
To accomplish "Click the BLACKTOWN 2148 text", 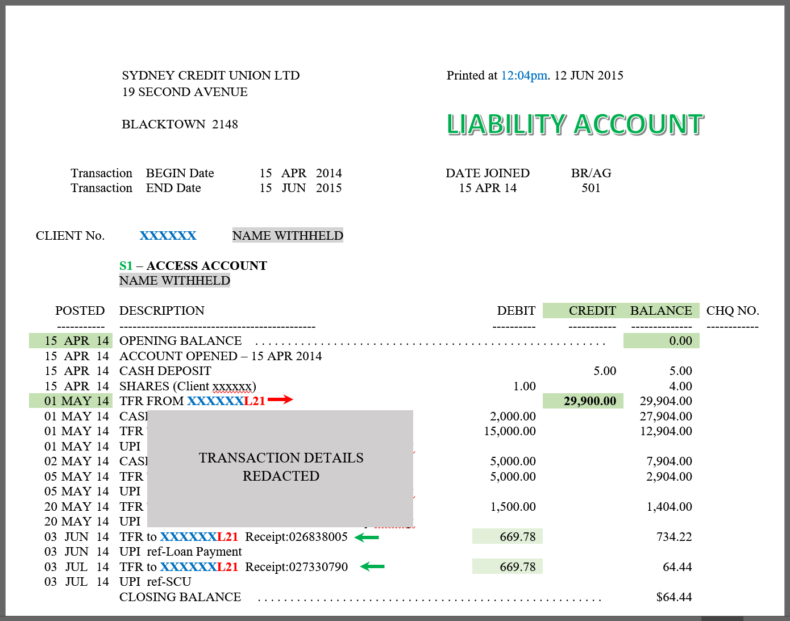I will 180,124.
